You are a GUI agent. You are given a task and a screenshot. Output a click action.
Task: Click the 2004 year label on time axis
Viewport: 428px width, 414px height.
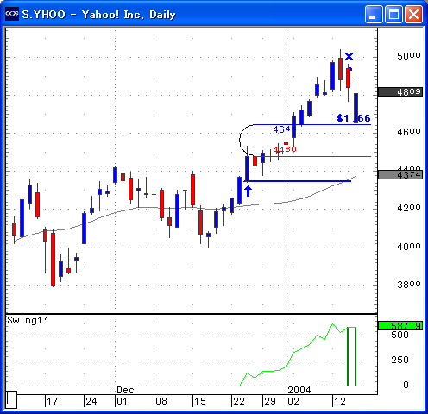pos(299,390)
